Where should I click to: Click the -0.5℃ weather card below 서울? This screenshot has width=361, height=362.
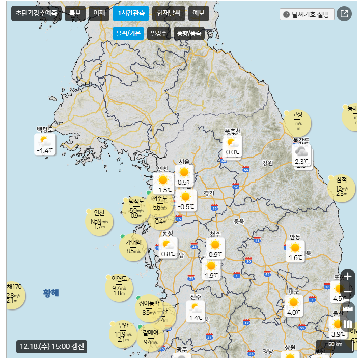click(x=186, y=200)
